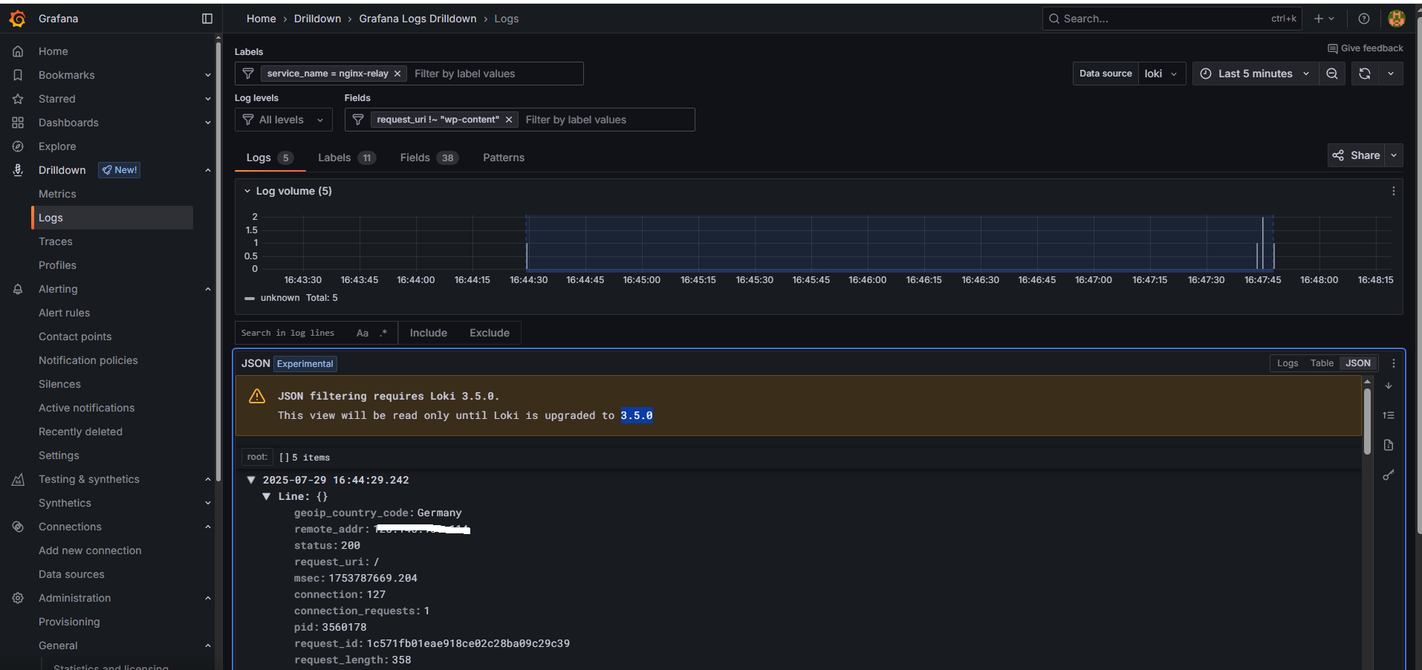
Task: Open the user profile avatar
Action: click(1397, 19)
